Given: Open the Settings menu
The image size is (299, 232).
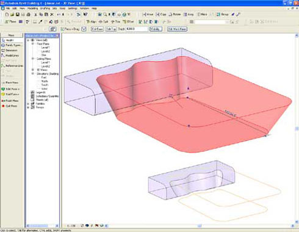Looking at the screenshot, I should coord(73,9).
